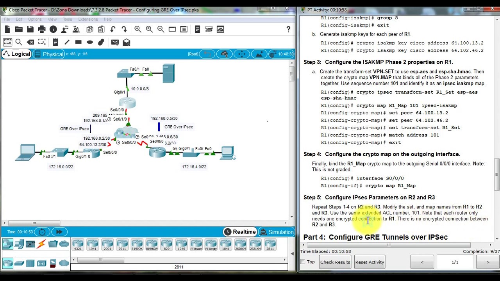Click the Add Simple PDU envelope

click(x=115, y=42)
